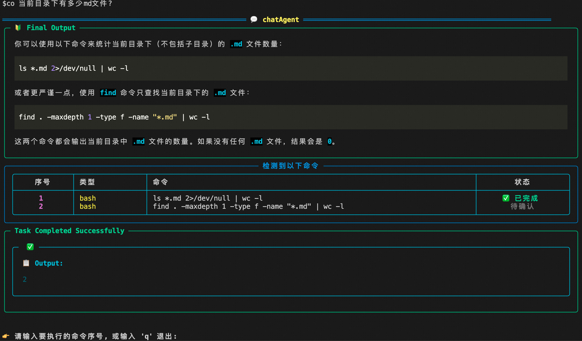This screenshot has width=582, height=341.
Task: Click the pointing hand prompt icon
Action: click(6, 336)
